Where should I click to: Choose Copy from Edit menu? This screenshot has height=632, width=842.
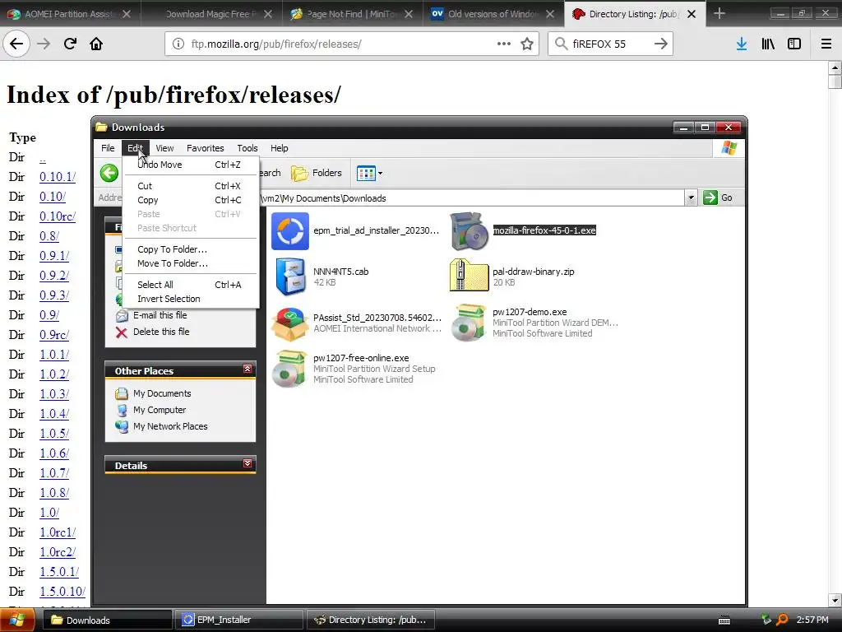[191, 200]
